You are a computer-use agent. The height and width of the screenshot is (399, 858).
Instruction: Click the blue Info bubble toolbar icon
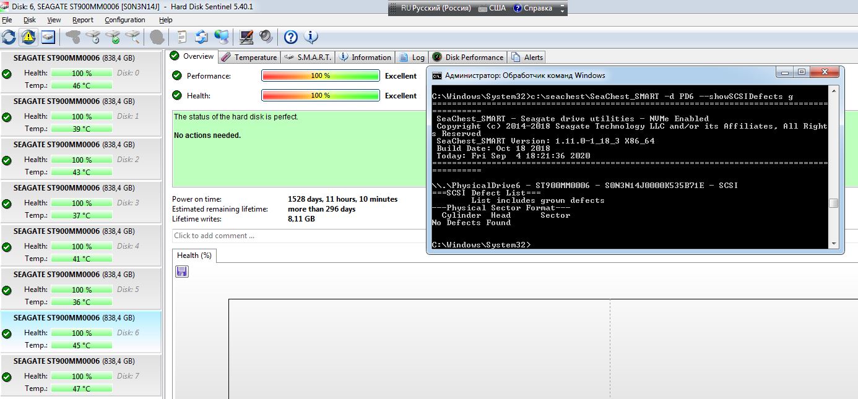click(x=311, y=37)
